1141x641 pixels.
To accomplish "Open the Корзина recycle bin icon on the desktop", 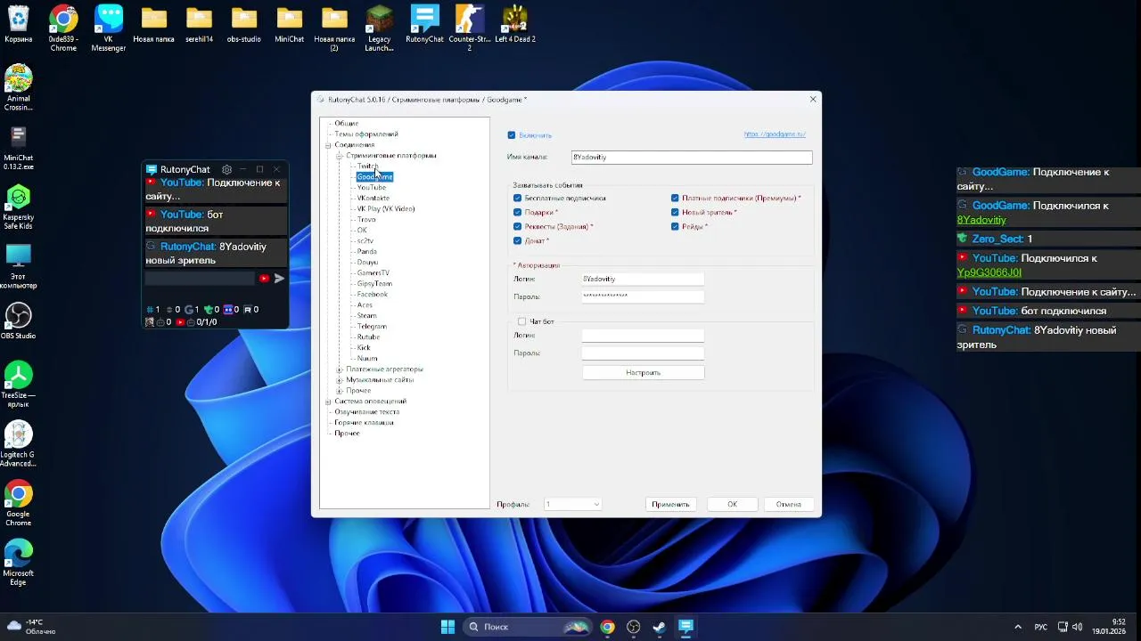I will 19,24.
